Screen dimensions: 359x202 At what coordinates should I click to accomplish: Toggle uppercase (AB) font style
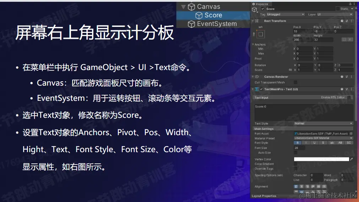coord(340,143)
